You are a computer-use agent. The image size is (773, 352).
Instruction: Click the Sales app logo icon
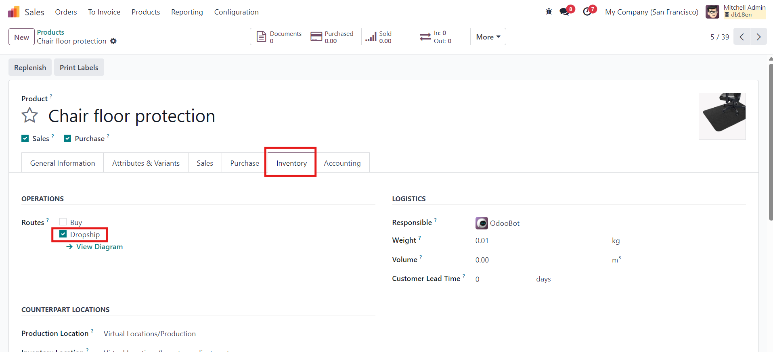click(14, 12)
